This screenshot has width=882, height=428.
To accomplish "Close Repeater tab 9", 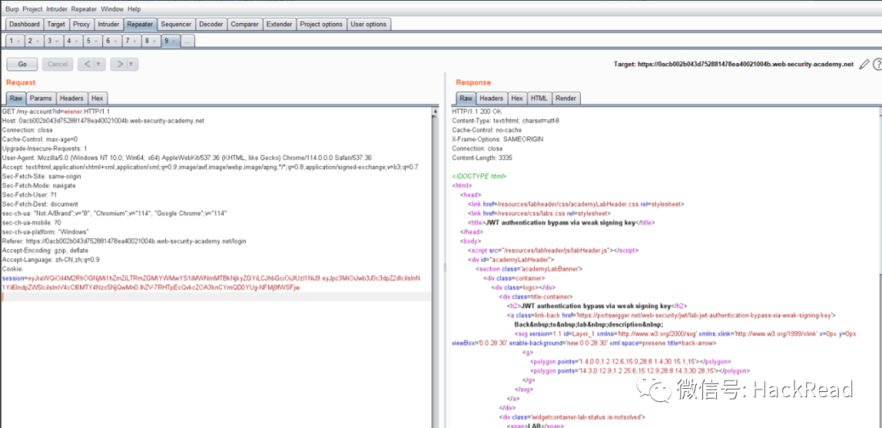I will 173,41.
